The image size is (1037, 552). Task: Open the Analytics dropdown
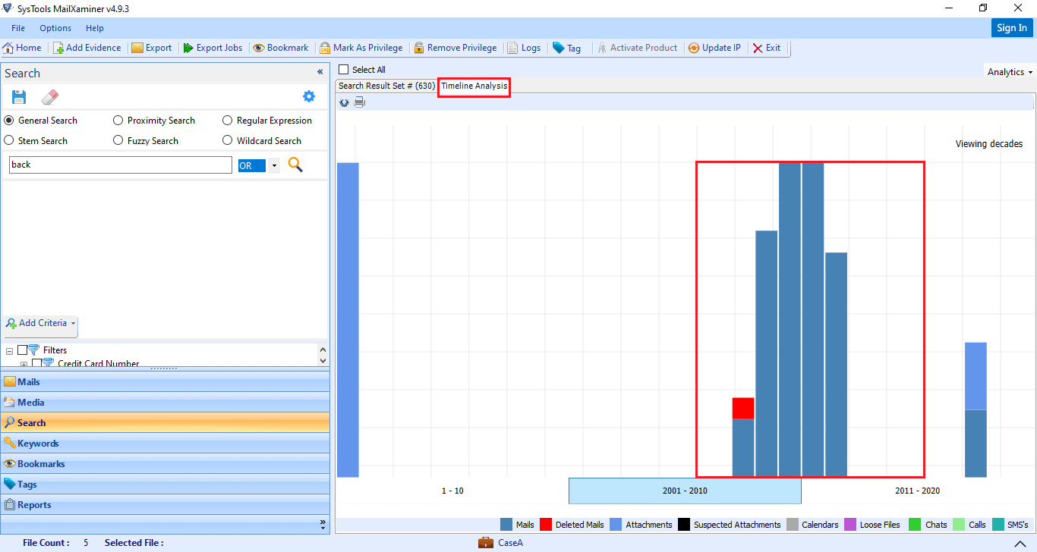[1010, 72]
